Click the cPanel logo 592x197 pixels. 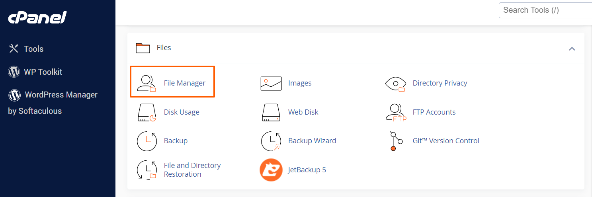37,18
